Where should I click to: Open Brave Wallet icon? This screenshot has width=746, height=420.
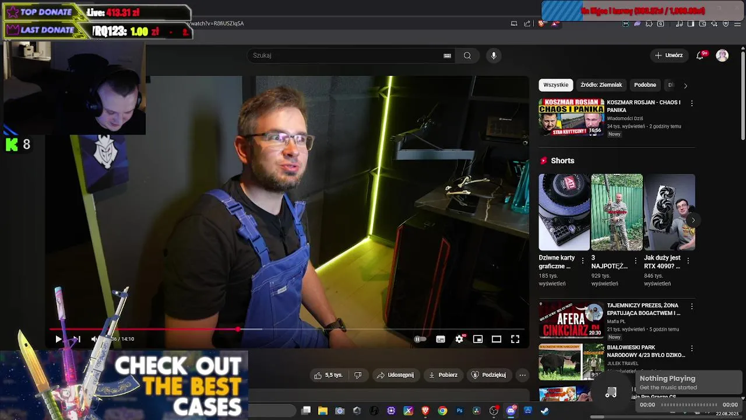coord(702,24)
